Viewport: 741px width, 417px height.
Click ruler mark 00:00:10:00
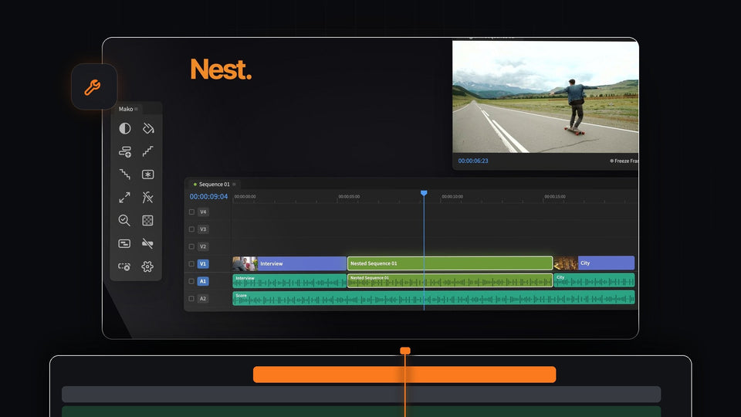452,197
